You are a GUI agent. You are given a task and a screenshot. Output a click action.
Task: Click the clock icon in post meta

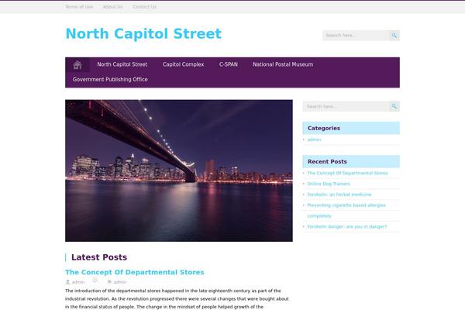pyautogui.click(x=95, y=280)
